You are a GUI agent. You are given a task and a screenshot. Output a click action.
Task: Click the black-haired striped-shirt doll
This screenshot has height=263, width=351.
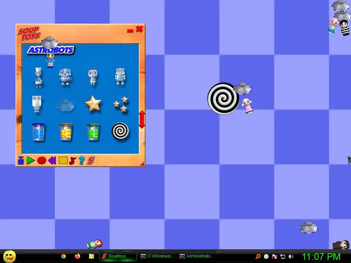pyautogui.click(x=344, y=28)
